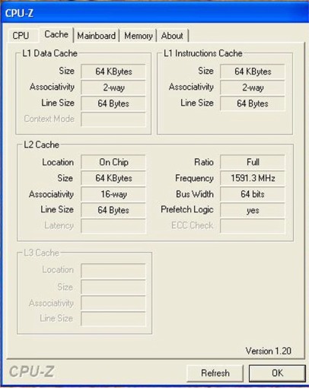Click the 'ECC Check' label
This screenshot has width=309, height=388.
[192, 225]
